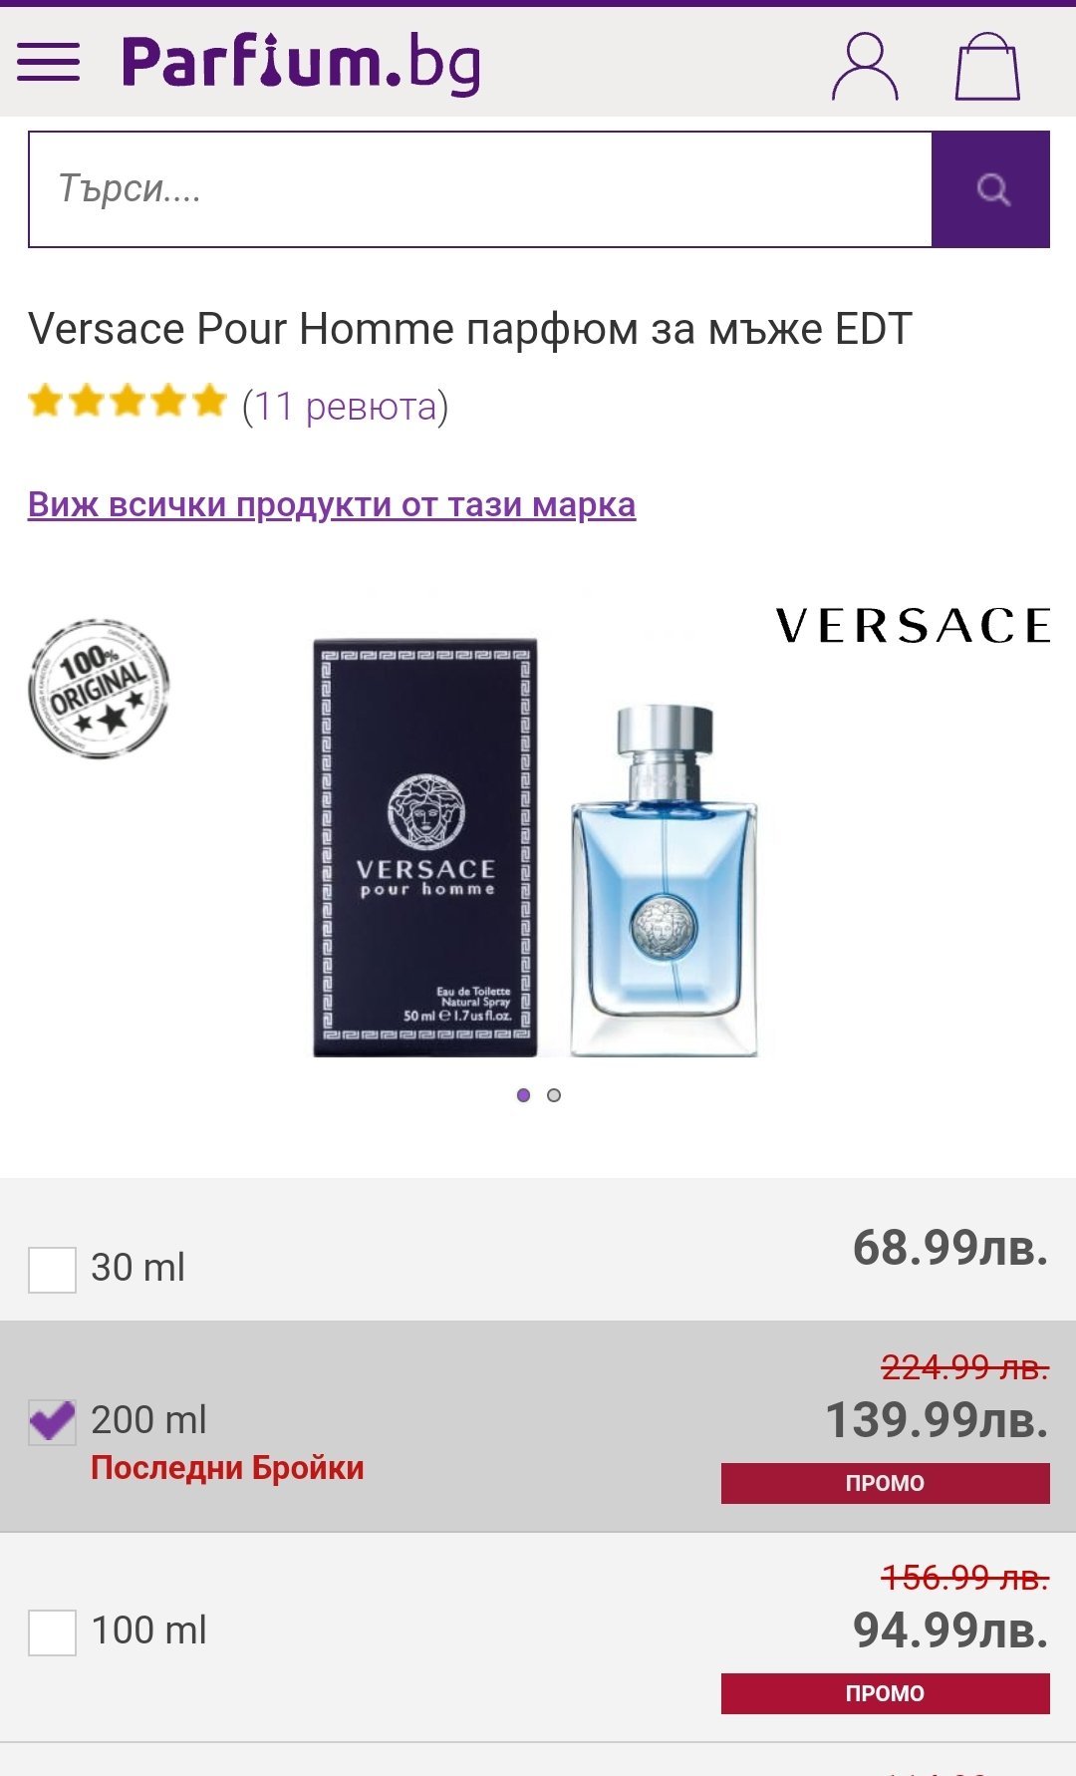
Task: Click the Parfium.bg logo
Action: click(x=301, y=63)
